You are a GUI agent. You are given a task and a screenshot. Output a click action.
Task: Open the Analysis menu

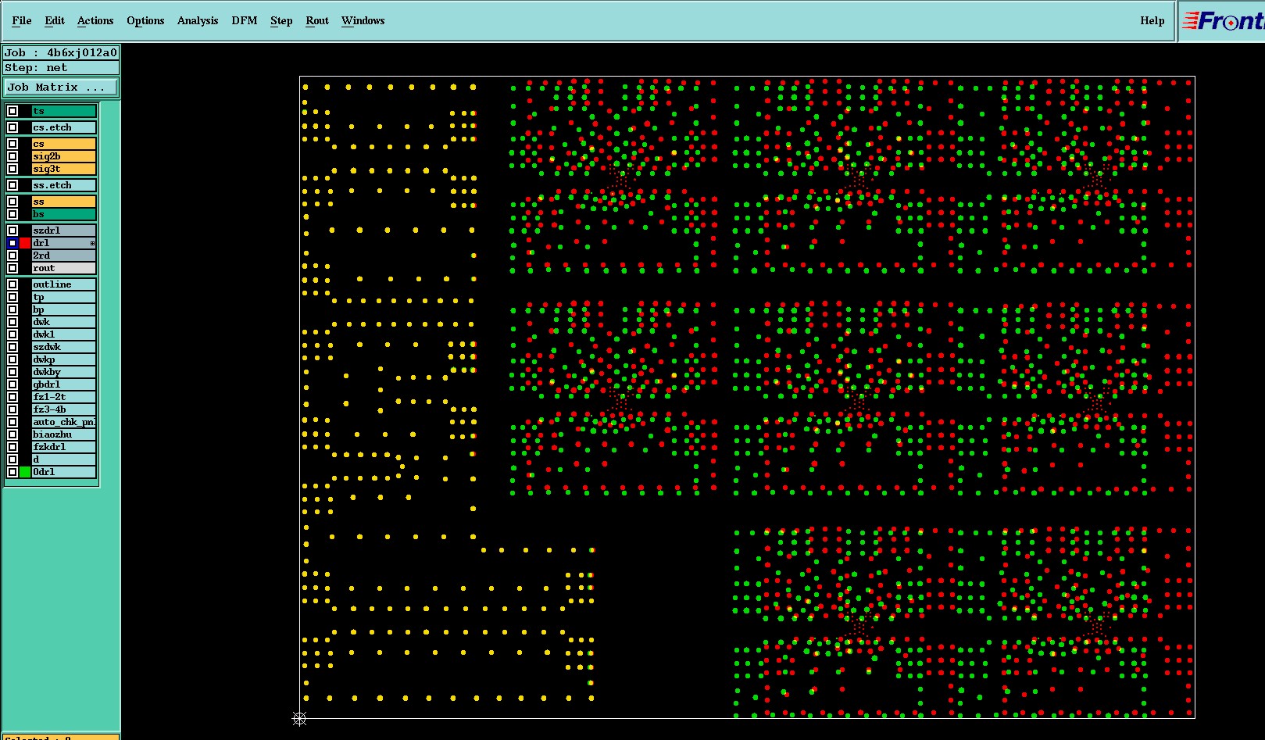(198, 21)
